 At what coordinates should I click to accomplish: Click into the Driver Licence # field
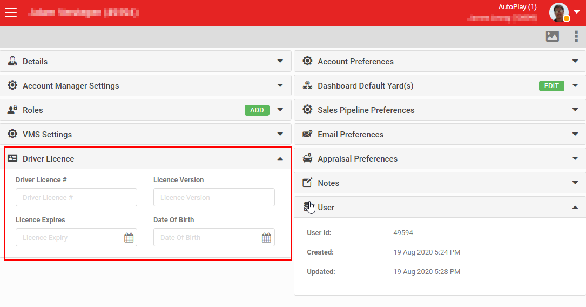point(76,197)
